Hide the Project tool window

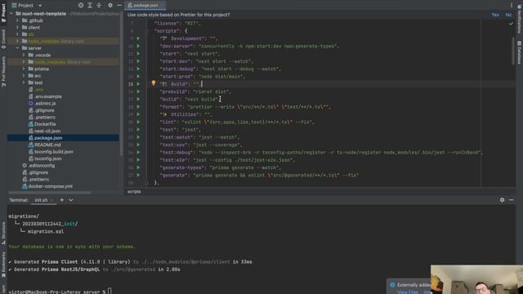click(119, 6)
